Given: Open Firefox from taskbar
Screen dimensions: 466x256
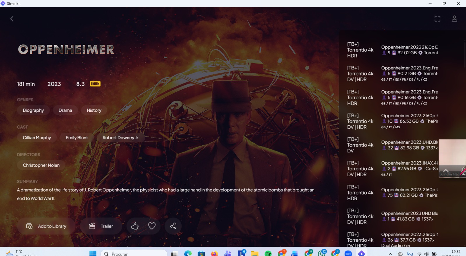Looking at the screenshot, I should [214, 253].
